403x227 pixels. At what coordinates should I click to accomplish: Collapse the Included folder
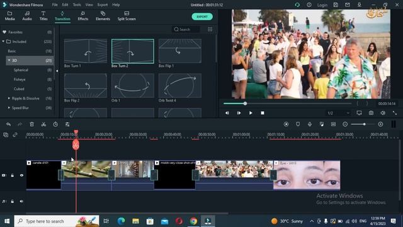tap(3, 42)
